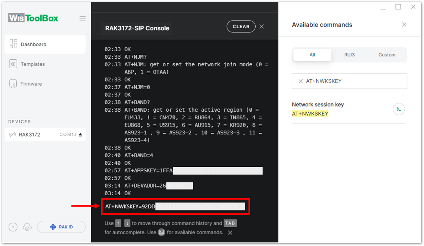The height and width of the screenshot is (246, 424).
Task: Click the signal icon beside RAK3172
Action: coord(12,134)
